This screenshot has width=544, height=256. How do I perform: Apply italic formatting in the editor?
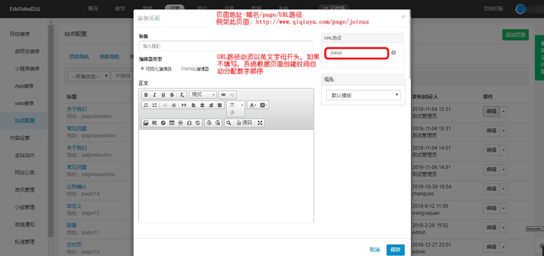tap(155, 95)
